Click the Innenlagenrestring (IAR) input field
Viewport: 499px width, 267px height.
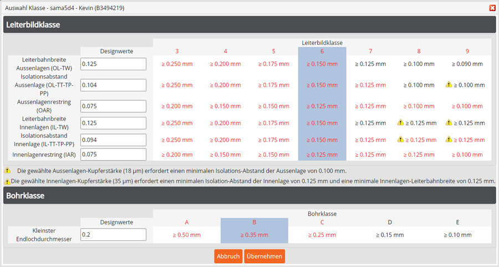pyautogui.click(x=113, y=155)
